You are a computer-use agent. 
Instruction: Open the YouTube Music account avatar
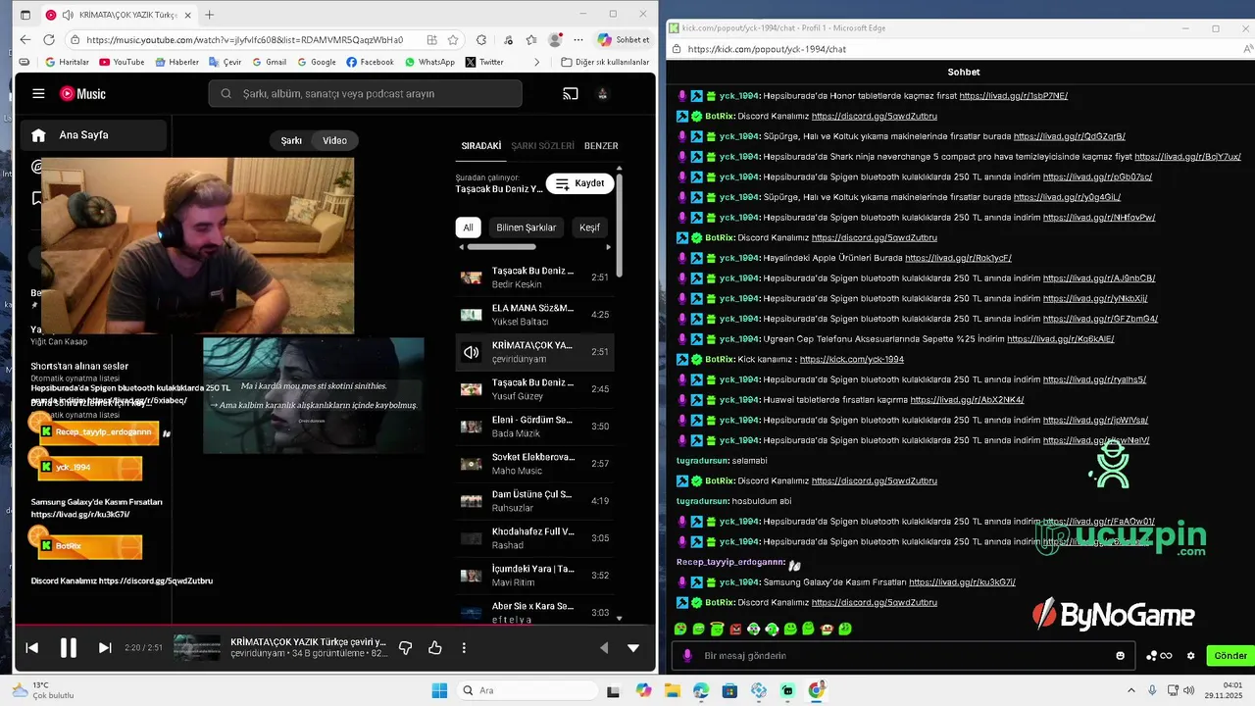tap(602, 94)
